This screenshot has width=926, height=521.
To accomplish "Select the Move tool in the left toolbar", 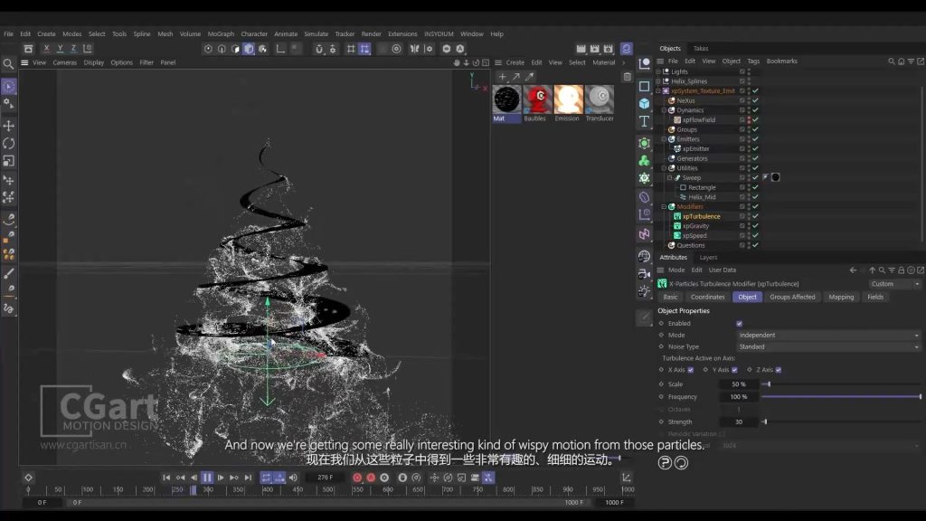I will [9, 126].
